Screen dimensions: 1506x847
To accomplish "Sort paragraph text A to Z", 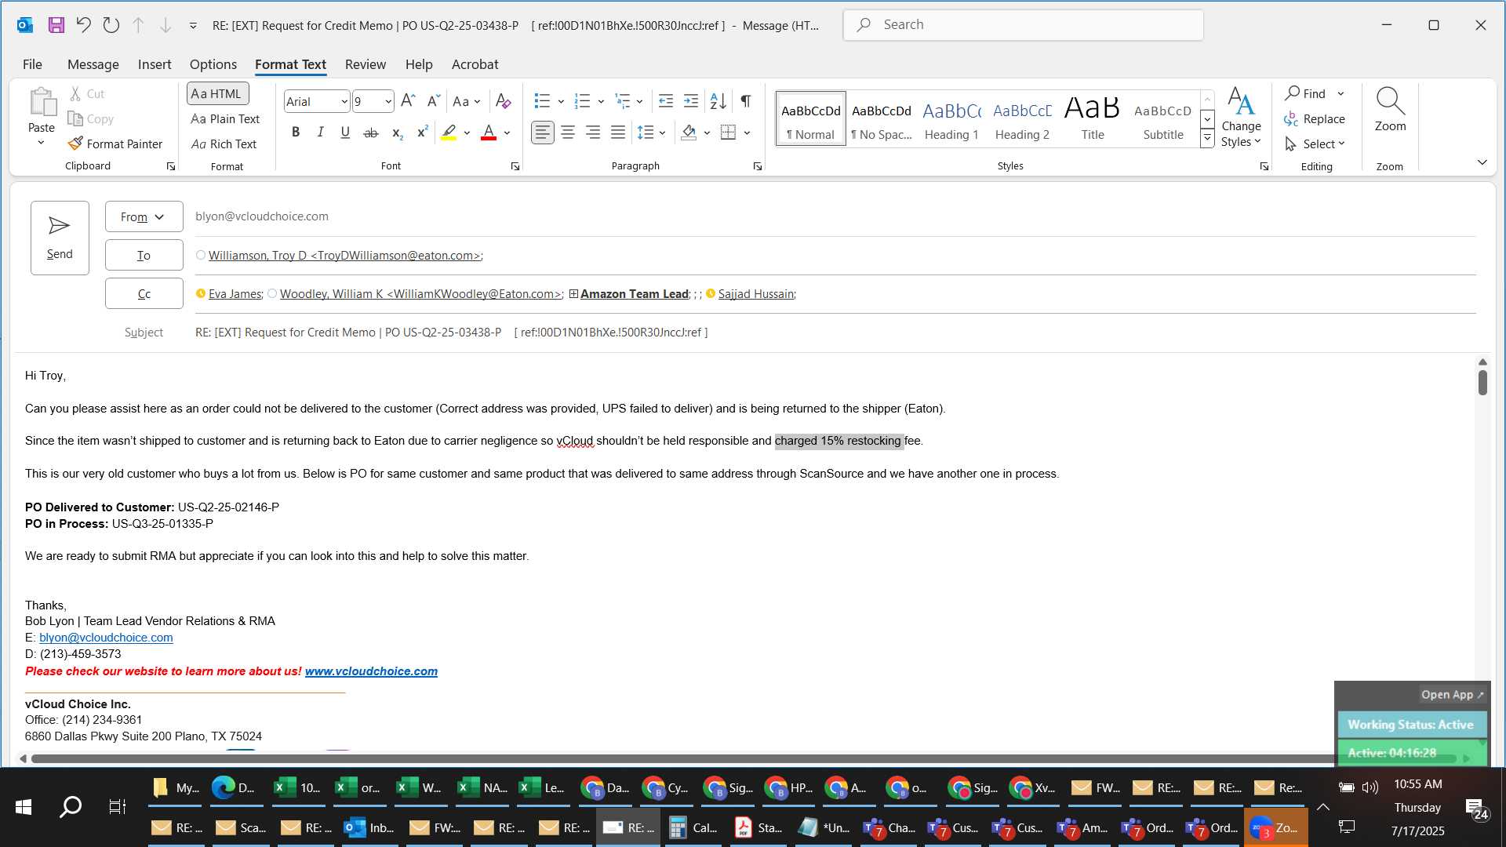I will [x=718, y=100].
